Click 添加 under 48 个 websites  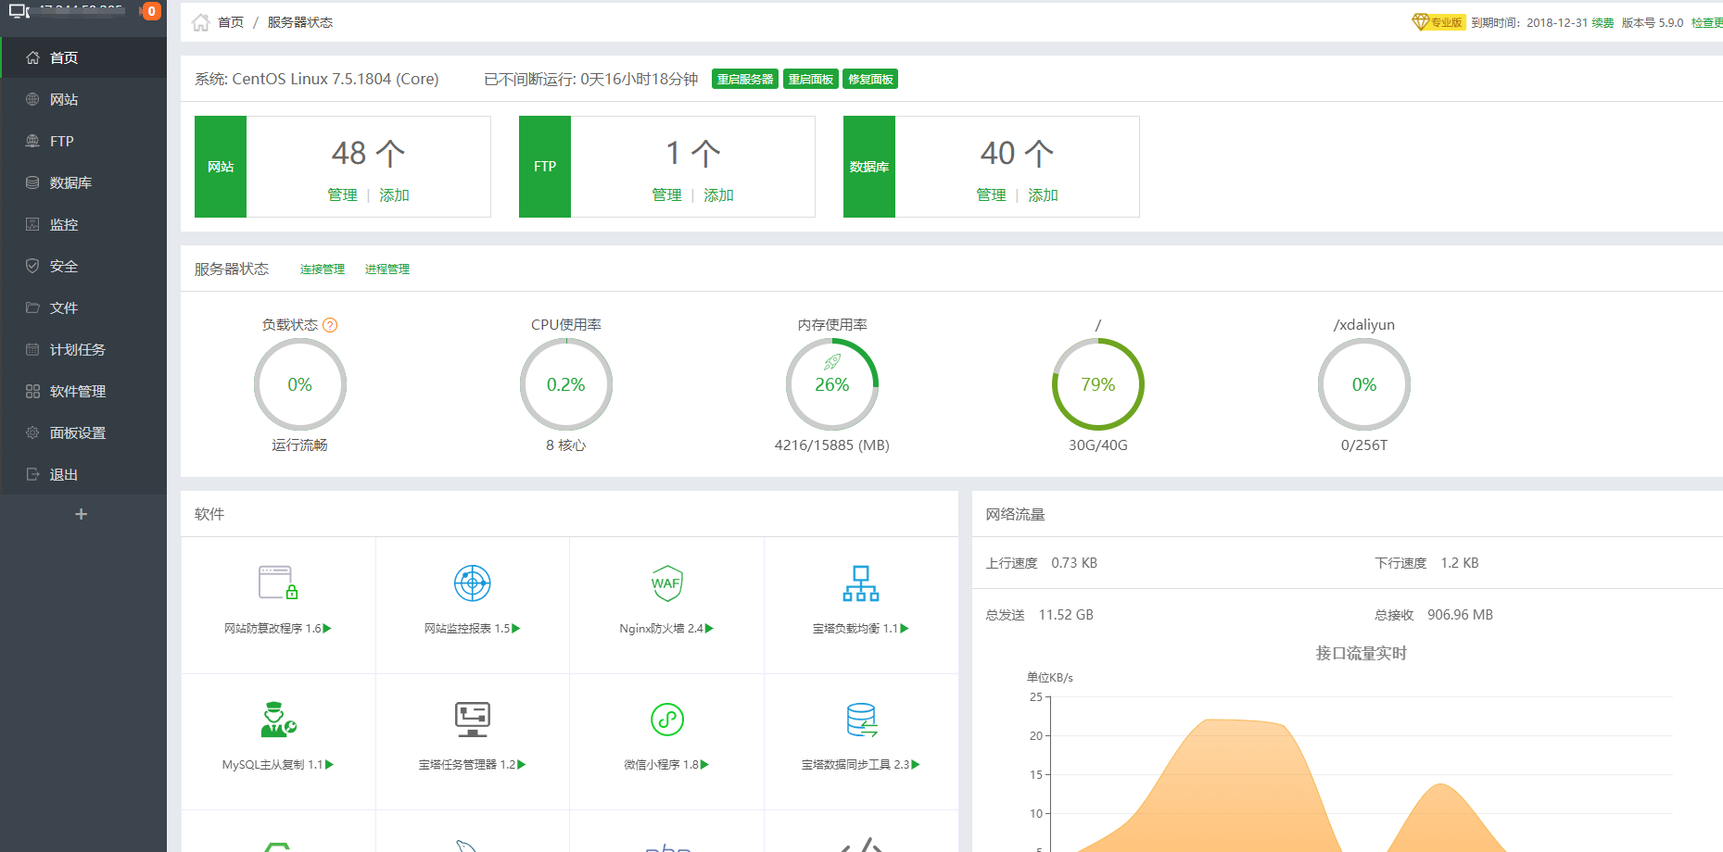coord(394,195)
